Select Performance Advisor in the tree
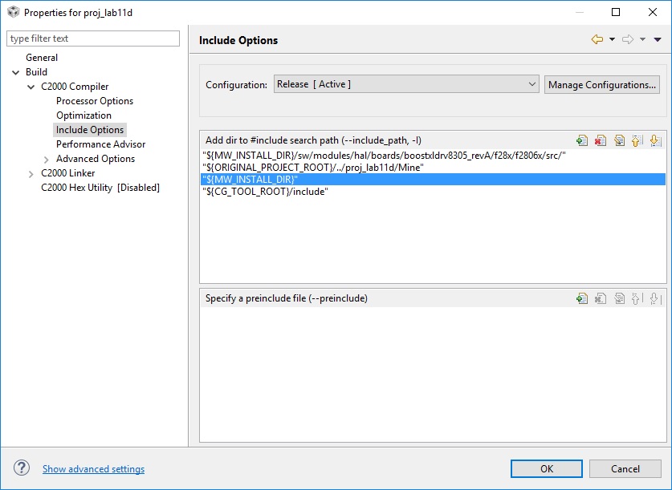The image size is (672, 490). (101, 144)
